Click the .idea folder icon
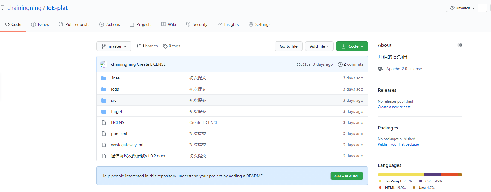This screenshot has height=192, width=491. pos(104,78)
